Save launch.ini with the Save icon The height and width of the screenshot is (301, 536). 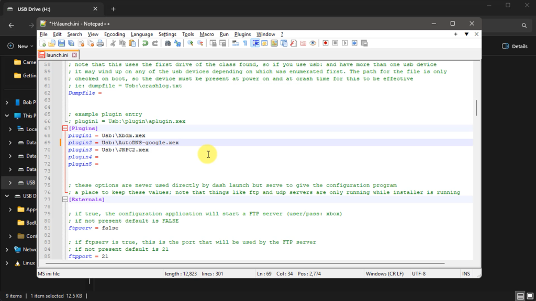click(62, 43)
